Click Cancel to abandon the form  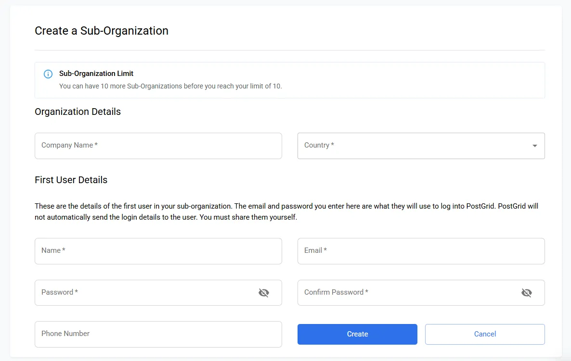point(485,334)
